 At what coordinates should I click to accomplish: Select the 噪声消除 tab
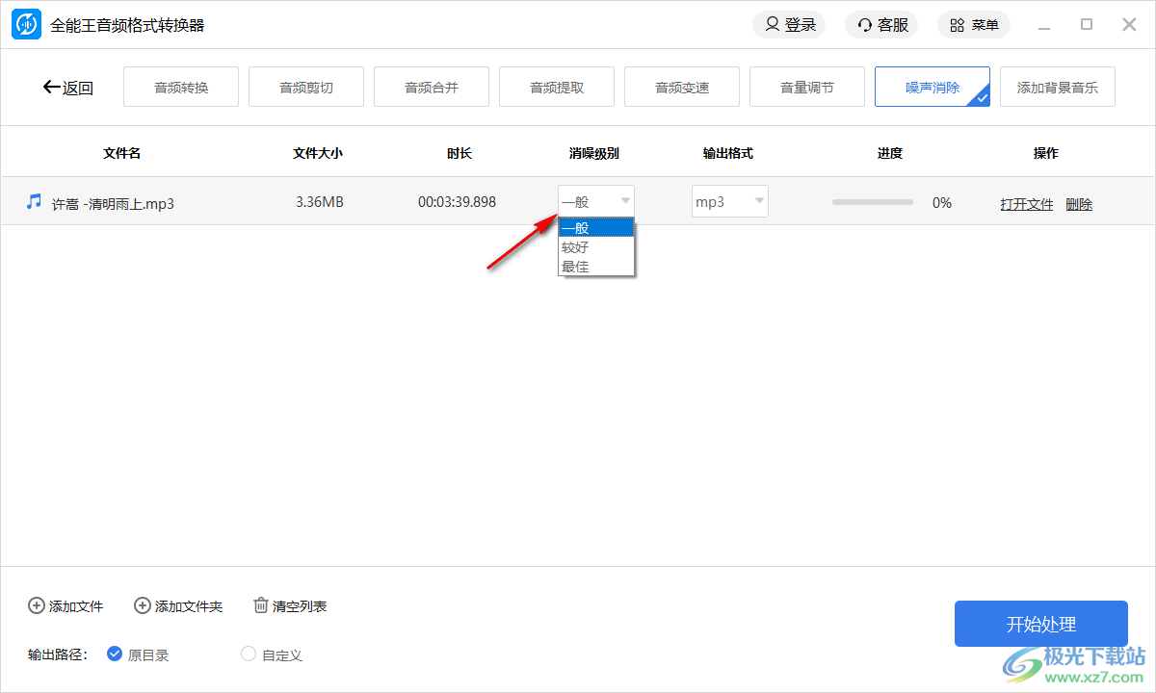(933, 87)
